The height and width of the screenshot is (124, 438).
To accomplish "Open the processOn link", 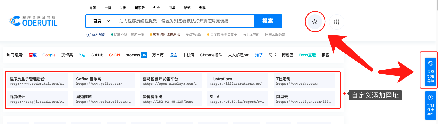I will point(136,55).
